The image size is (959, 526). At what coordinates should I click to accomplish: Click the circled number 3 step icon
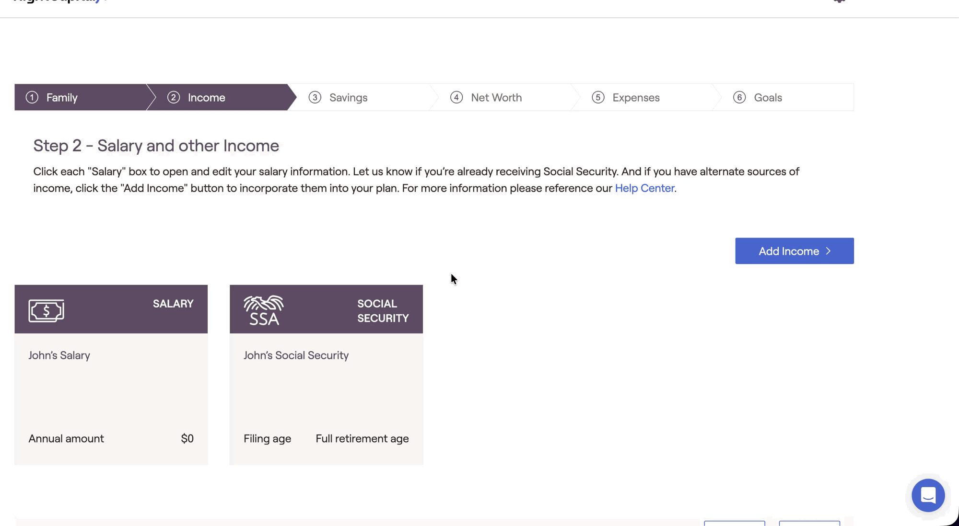315,97
